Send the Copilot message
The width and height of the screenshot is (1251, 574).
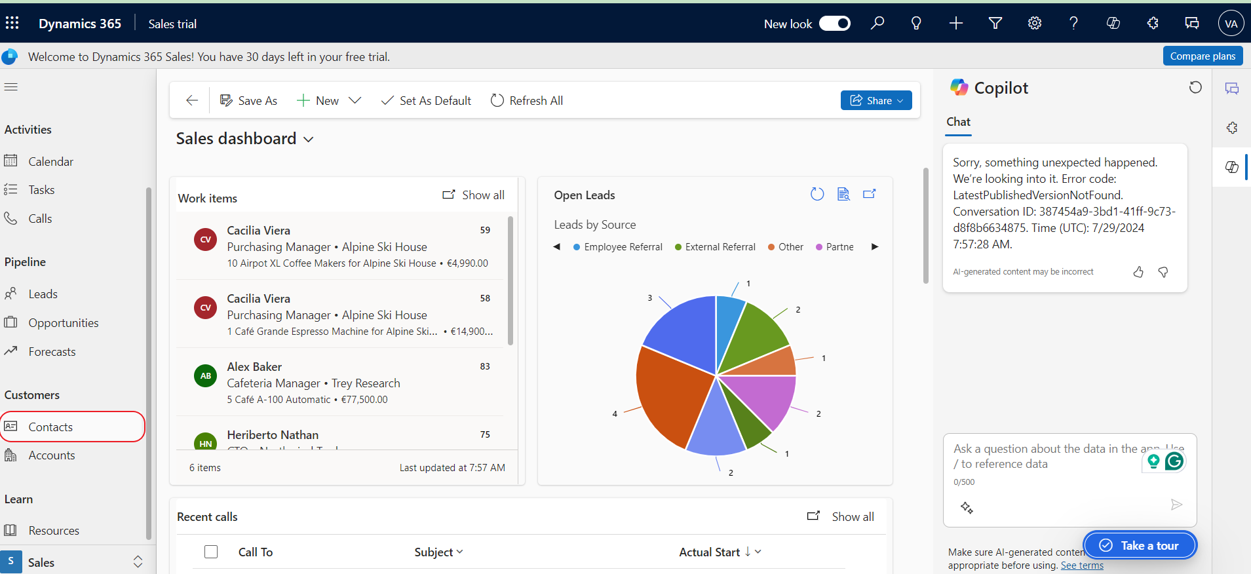[x=1176, y=505]
